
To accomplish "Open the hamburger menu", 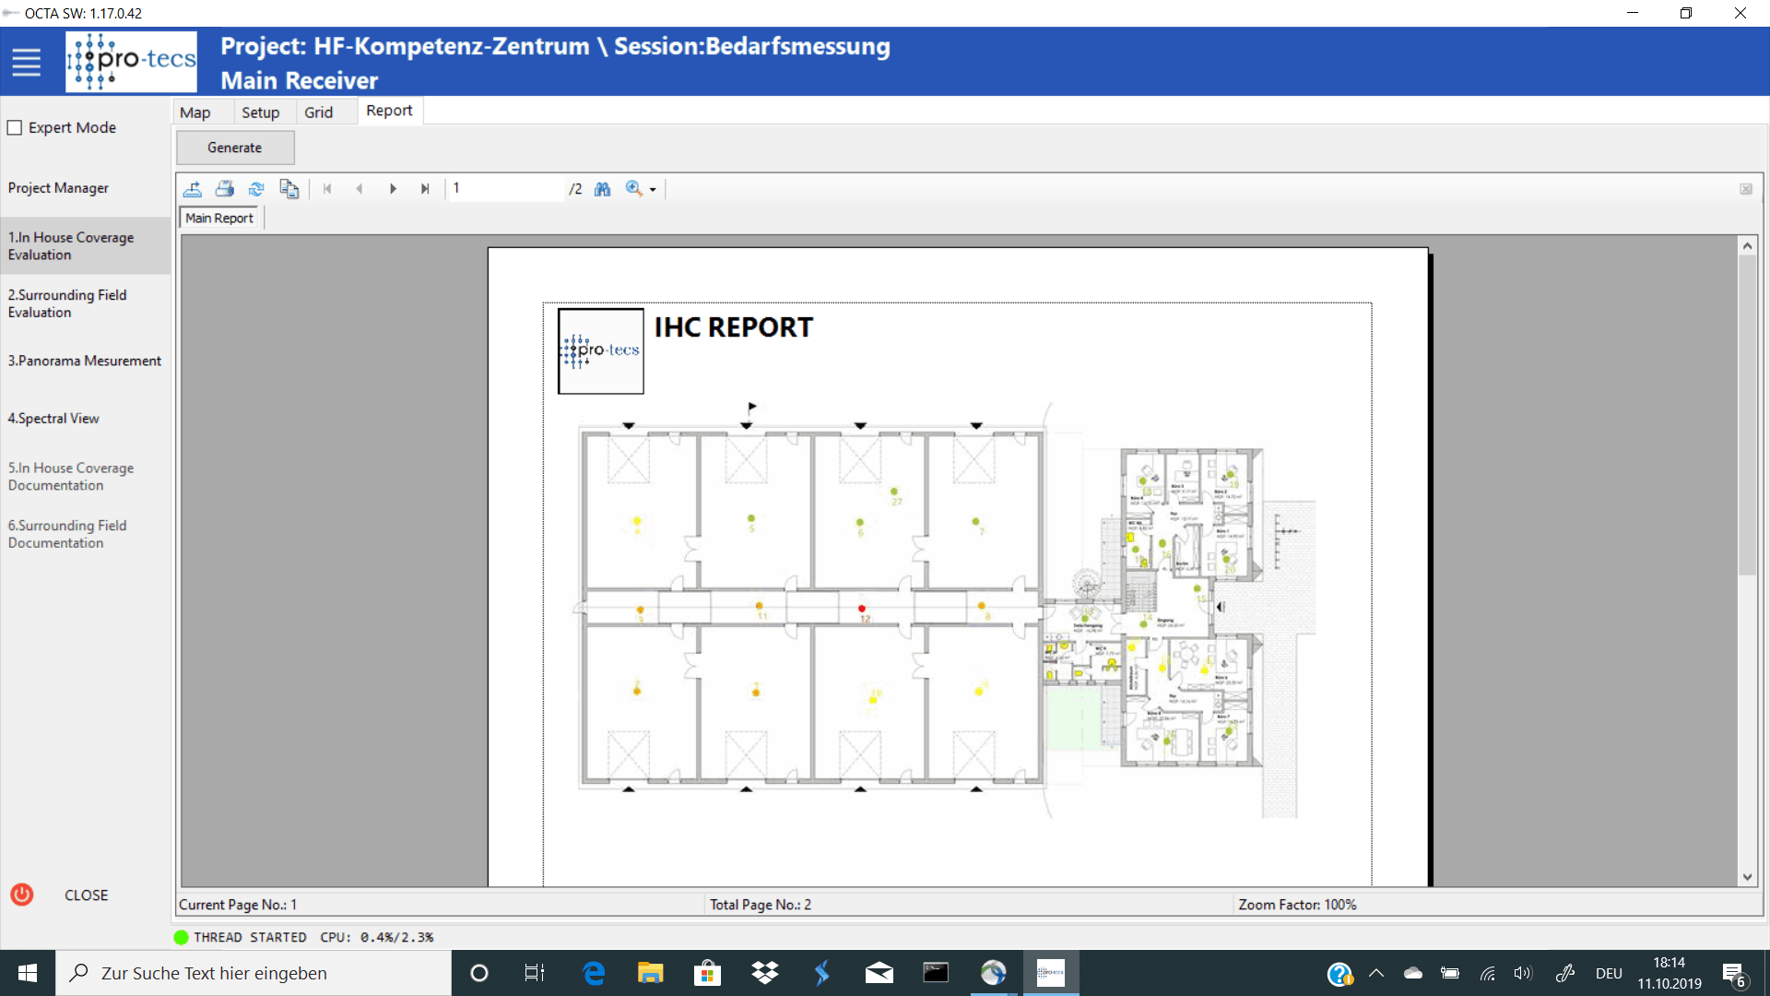I will tap(26, 62).
